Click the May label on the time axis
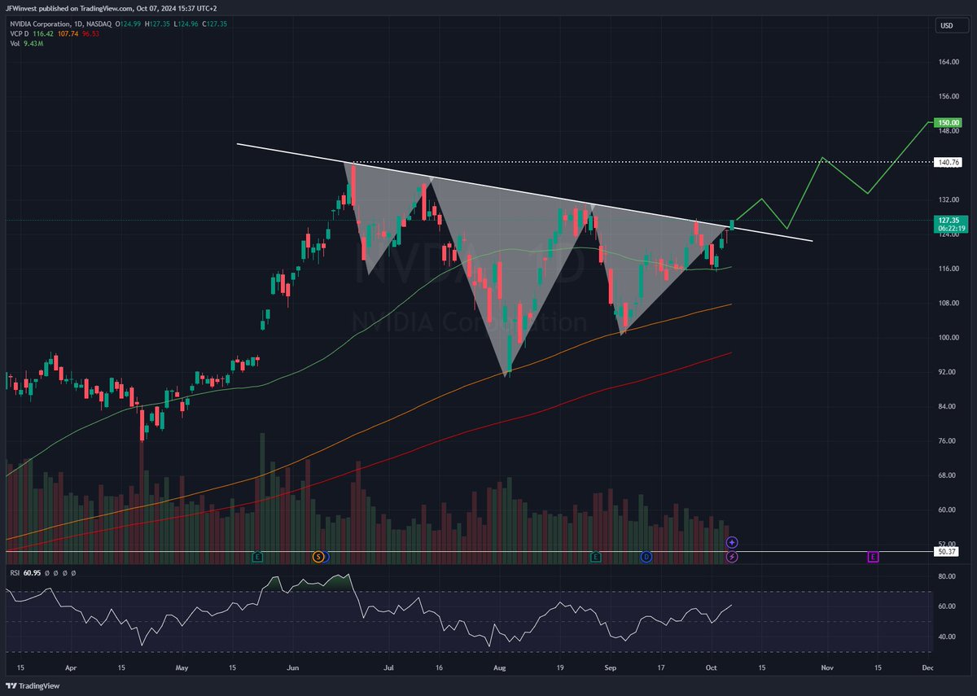The image size is (977, 696). 182,667
